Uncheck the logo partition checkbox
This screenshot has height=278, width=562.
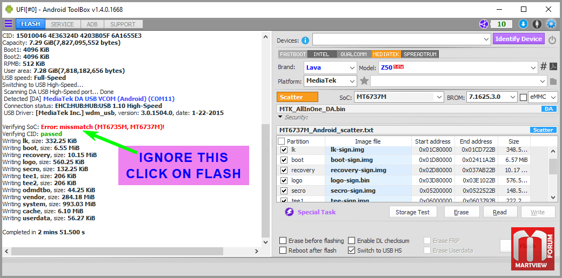284,180
